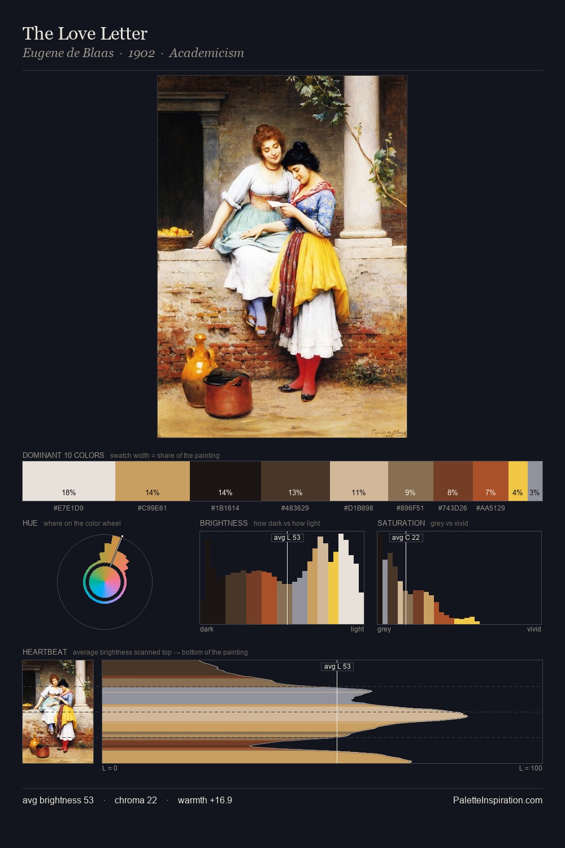Viewport: 565px width, 848px height.
Task: Click the 4% yellow swatch
Action: 518,481
